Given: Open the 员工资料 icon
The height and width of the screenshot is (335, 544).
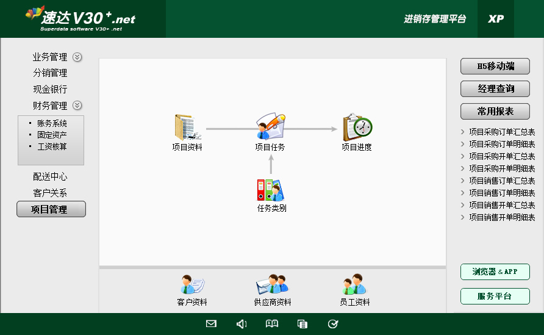Looking at the screenshot, I should click(x=354, y=286).
